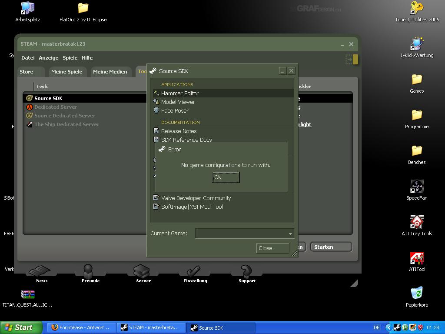Open the Steam News section

pyautogui.click(x=40, y=274)
